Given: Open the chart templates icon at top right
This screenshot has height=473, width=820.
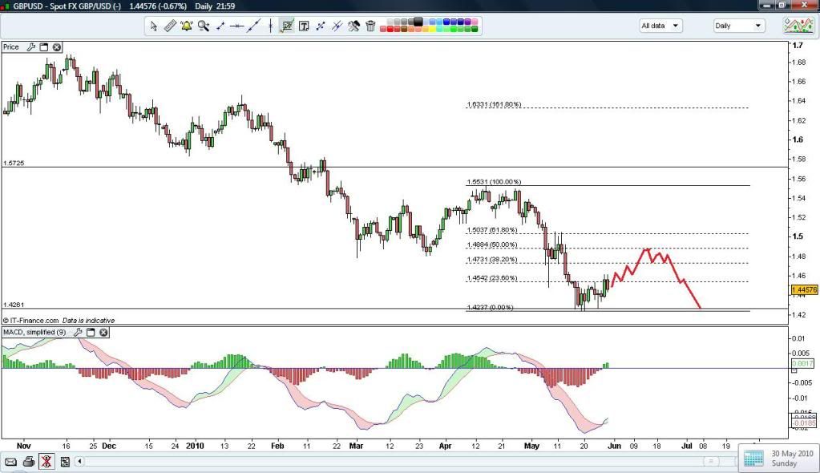Looking at the screenshot, I should coord(798,25).
